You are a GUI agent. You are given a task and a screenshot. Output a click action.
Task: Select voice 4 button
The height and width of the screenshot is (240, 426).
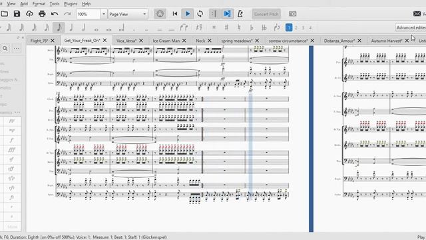click(x=310, y=28)
